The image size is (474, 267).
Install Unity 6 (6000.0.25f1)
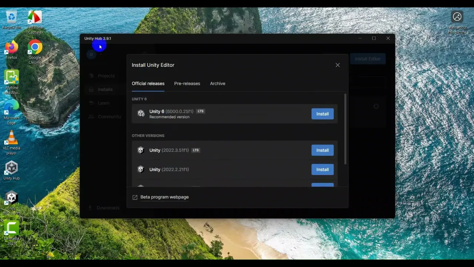pos(323,114)
